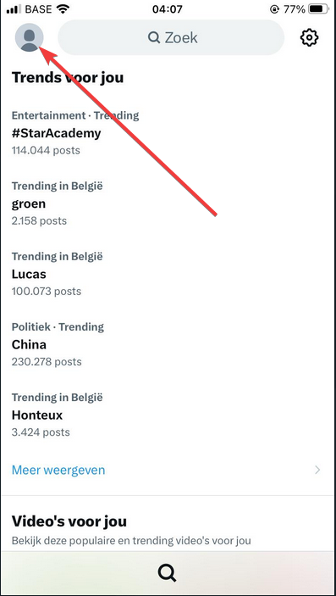Viewport: 336px width, 596px height.
Task: Tap the magnifier icon in search bar
Action: click(x=154, y=37)
